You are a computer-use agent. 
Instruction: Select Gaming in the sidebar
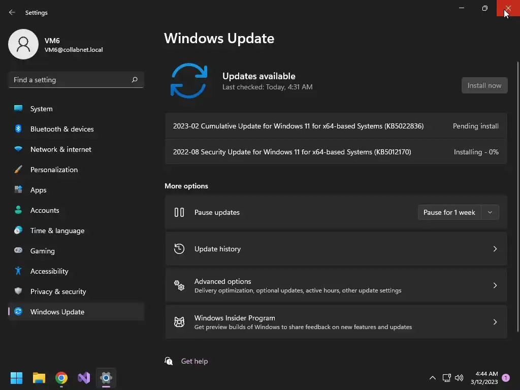(76, 251)
